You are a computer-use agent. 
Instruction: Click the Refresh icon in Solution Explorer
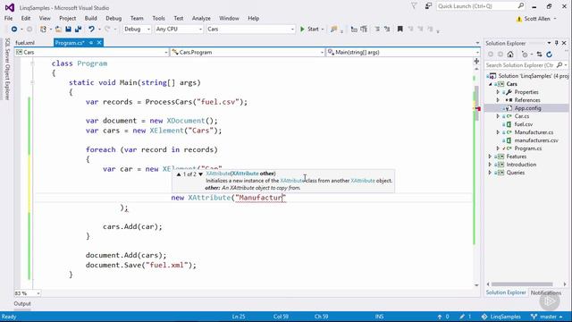coord(549,55)
